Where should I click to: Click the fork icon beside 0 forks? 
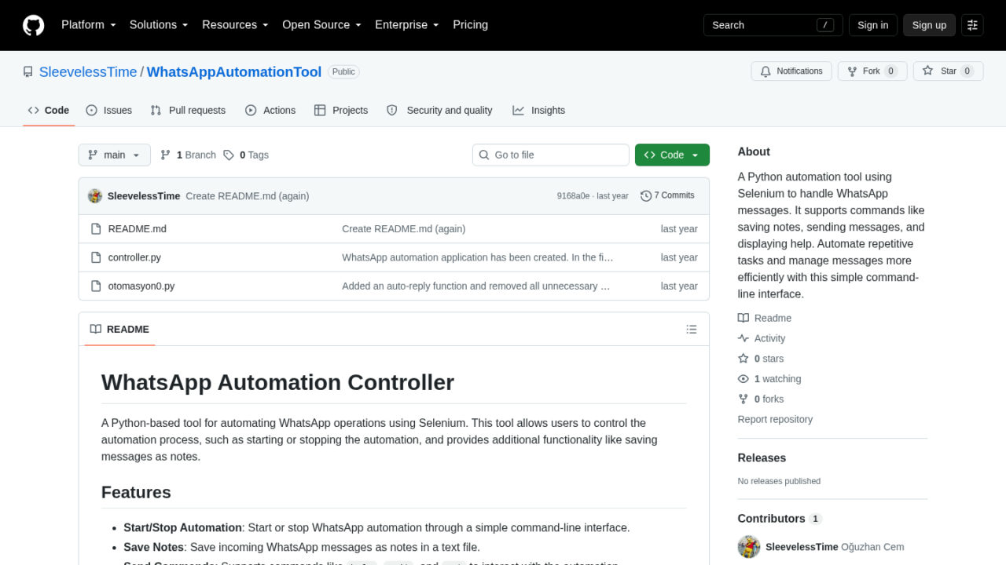coord(743,399)
